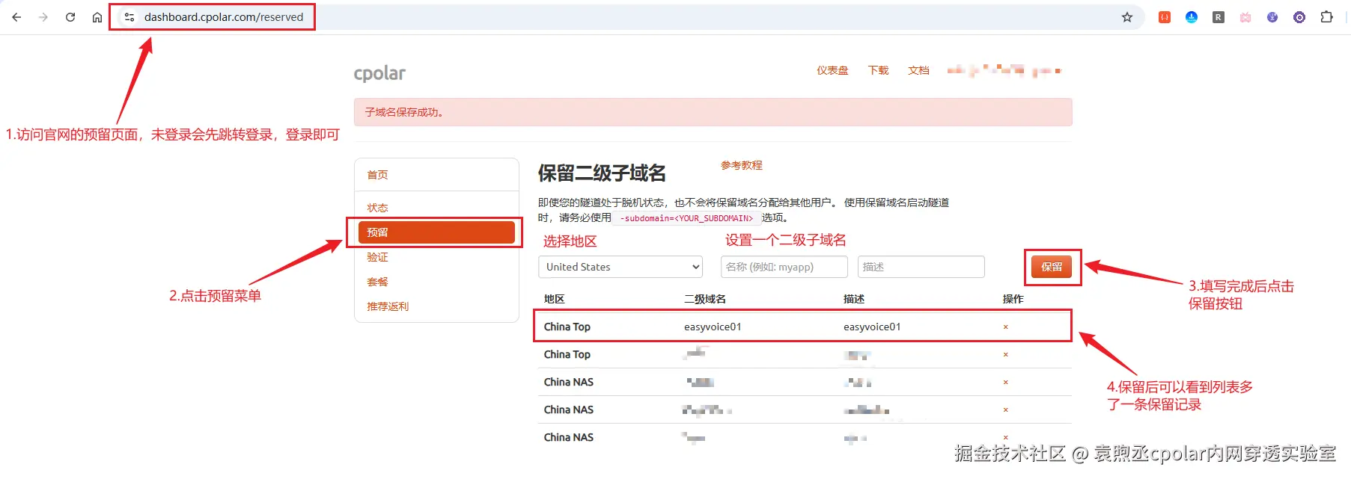Click the orange 保留 reserve button
The image size is (1351, 479).
1052,267
